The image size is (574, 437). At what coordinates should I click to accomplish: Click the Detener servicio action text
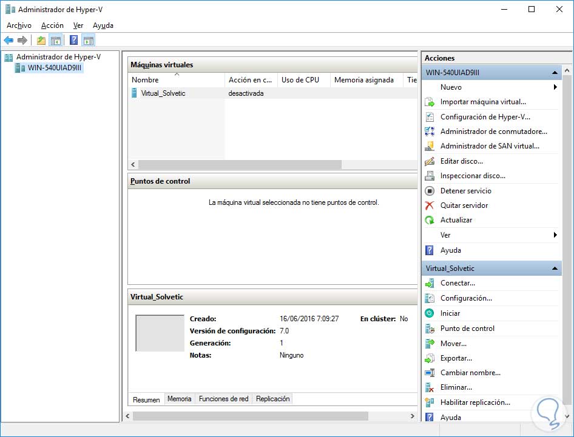465,191
